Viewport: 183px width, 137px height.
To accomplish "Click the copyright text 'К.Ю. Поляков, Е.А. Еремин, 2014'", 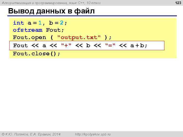I will [x=31, y=134].
